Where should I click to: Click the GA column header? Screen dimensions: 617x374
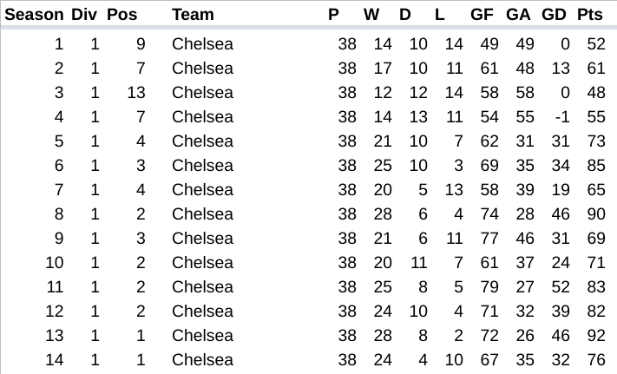click(x=518, y=15)
